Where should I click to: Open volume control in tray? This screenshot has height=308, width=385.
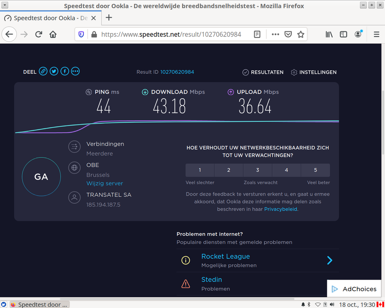tap(332, 305)
